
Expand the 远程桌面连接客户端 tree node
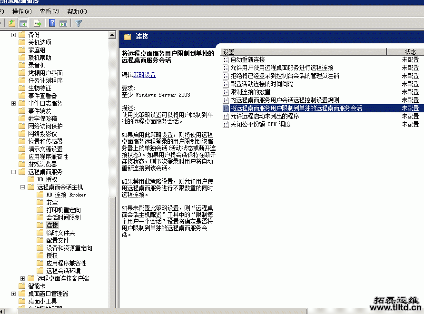[x=21, y=278]
